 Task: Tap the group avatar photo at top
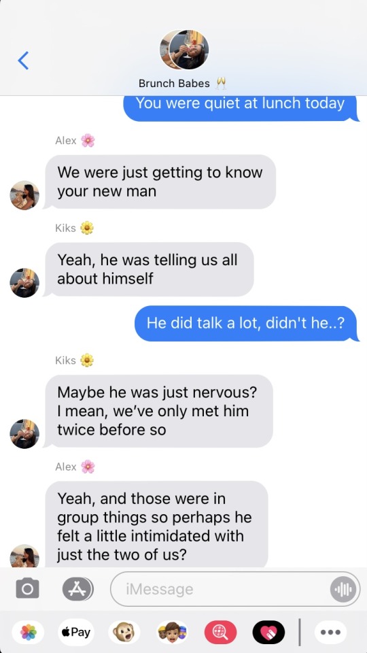[184, 50]
